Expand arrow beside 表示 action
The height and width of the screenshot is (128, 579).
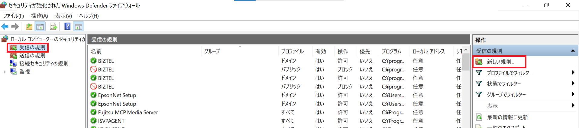tap(573, 105)
